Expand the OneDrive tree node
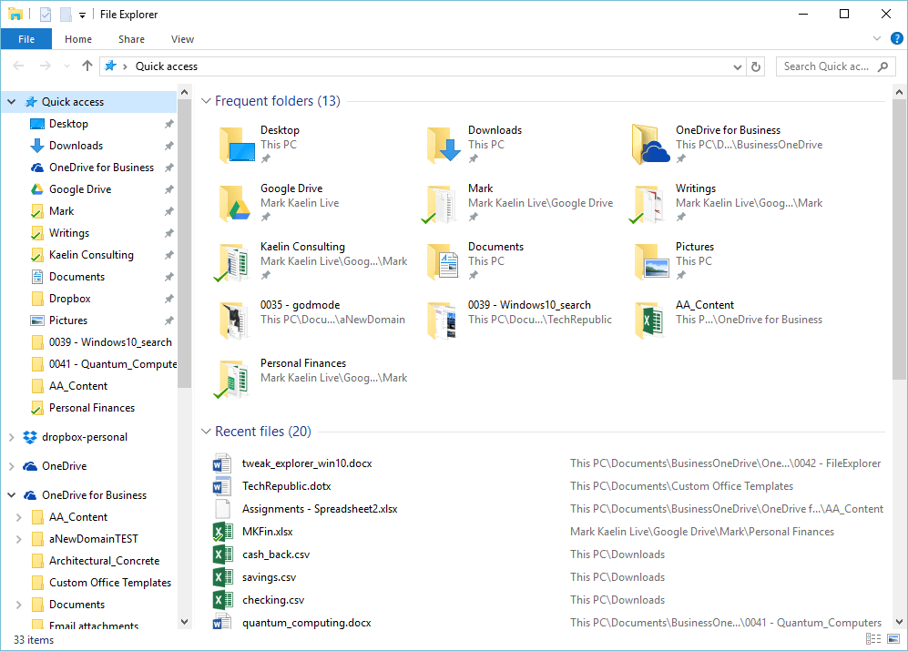 (x=12, y=466)
